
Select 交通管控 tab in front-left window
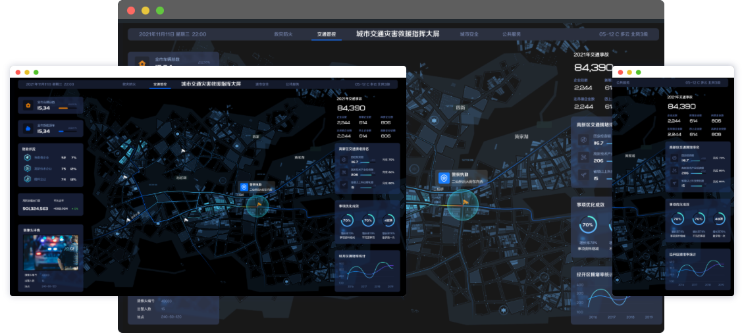tap(160, 84)
